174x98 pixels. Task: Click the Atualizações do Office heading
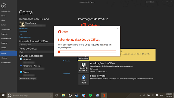[x=102, y=63]
